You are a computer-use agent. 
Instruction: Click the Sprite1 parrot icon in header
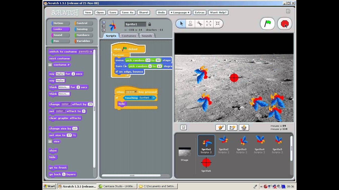click(x=113, y=26)
